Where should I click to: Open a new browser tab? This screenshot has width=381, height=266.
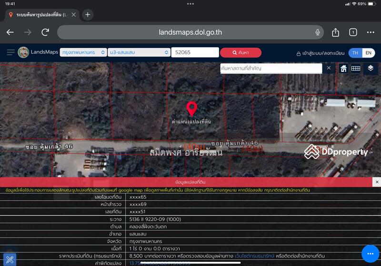pos(88,15)
